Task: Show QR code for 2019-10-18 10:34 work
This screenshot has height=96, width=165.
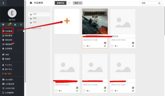Action: pos(133,43)
